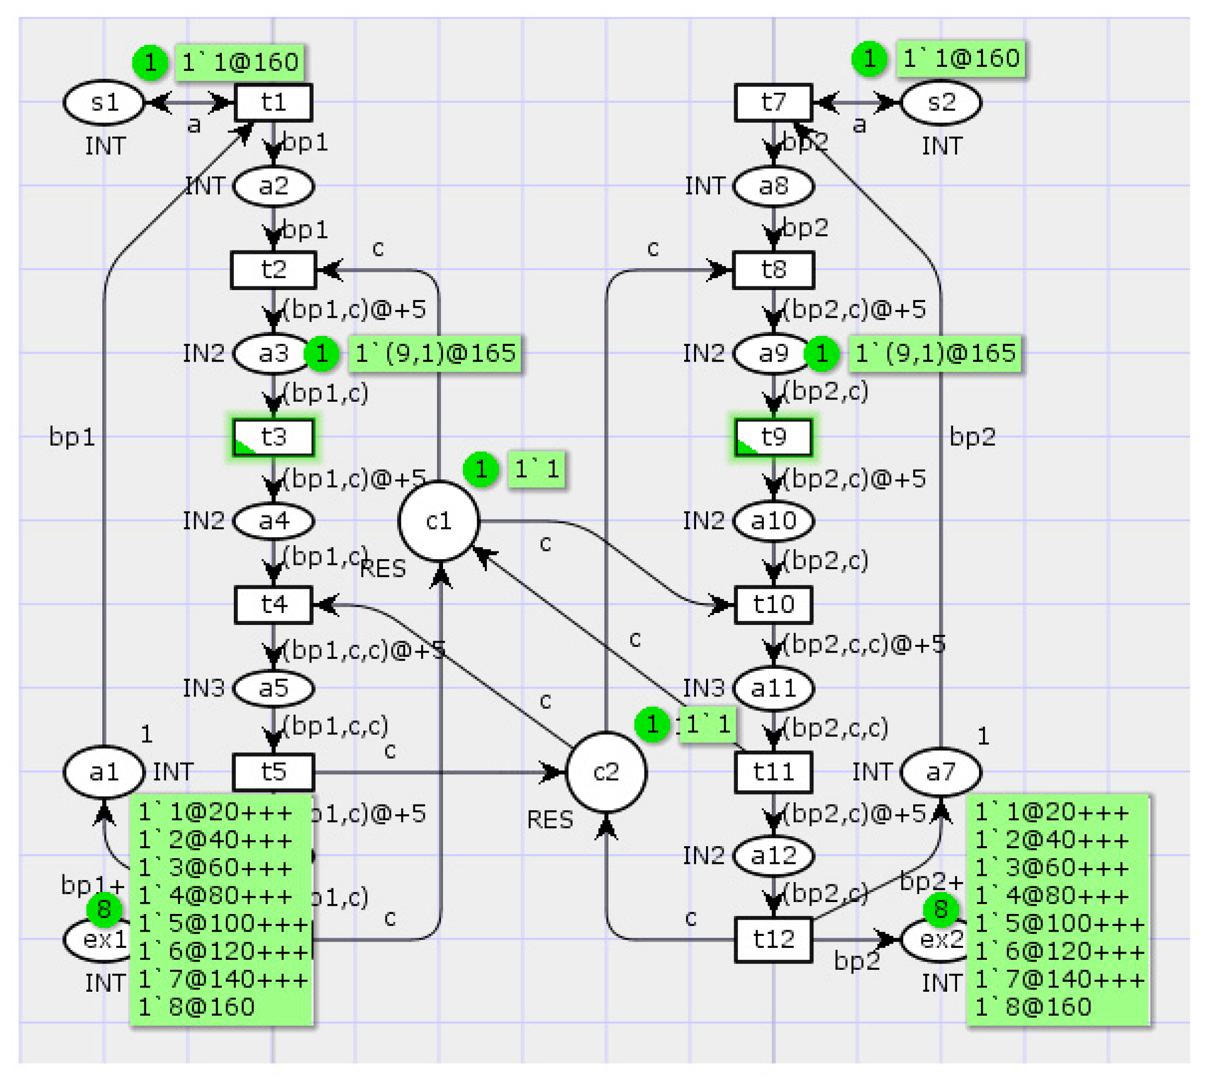Image resolution: width=1208 pixels, height=1083 pixels.
Task: Click green token count circle on c1
Action: 481,470
